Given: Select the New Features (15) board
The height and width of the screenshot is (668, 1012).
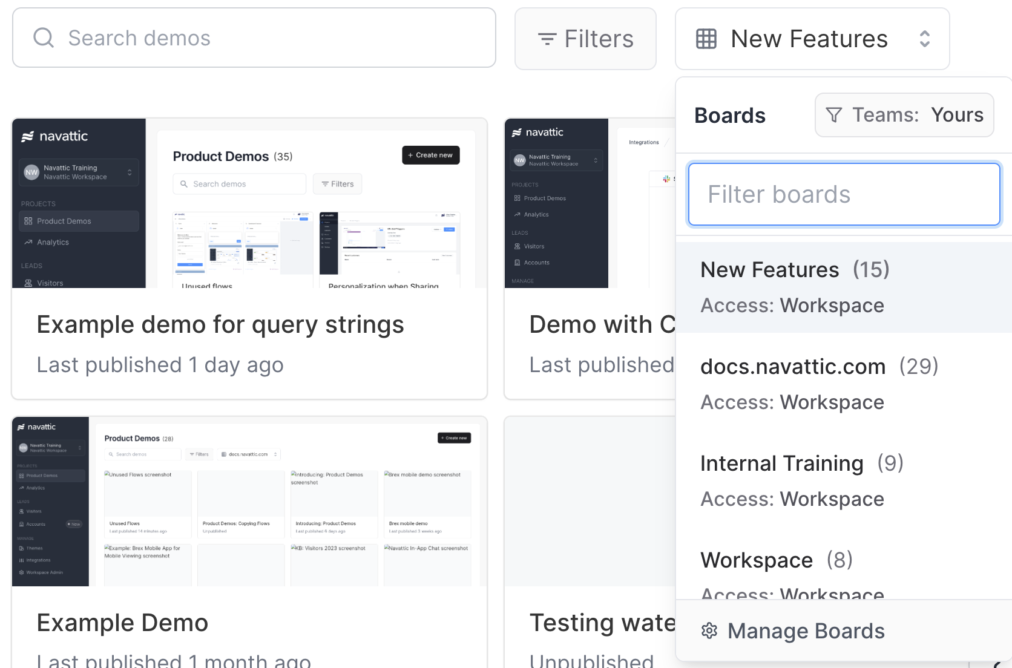Looking at the screenshot, I should (844, 287).
